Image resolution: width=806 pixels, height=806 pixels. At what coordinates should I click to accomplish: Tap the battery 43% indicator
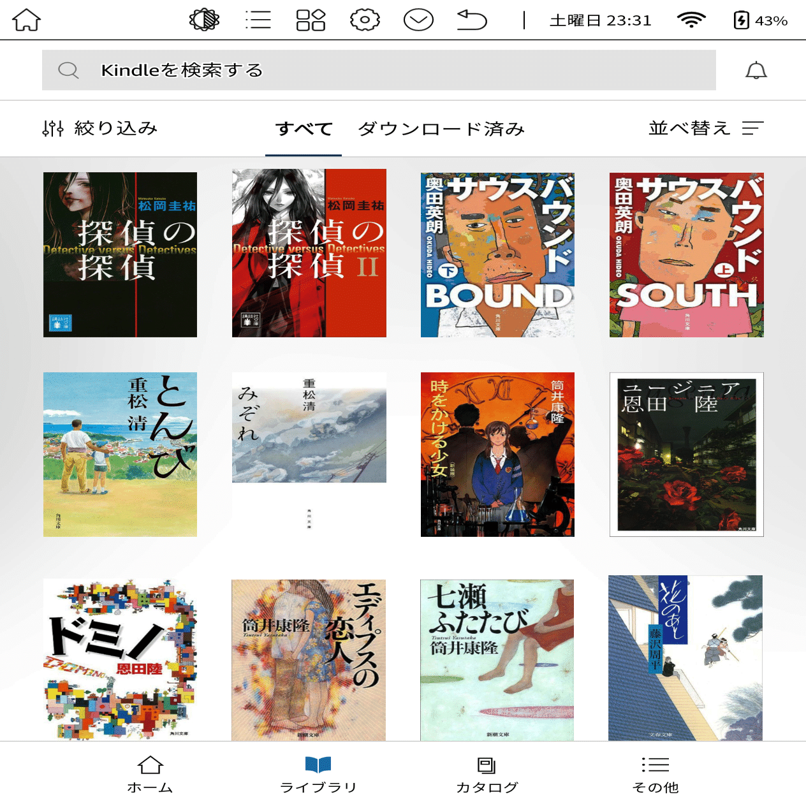(x=761, y=20)
